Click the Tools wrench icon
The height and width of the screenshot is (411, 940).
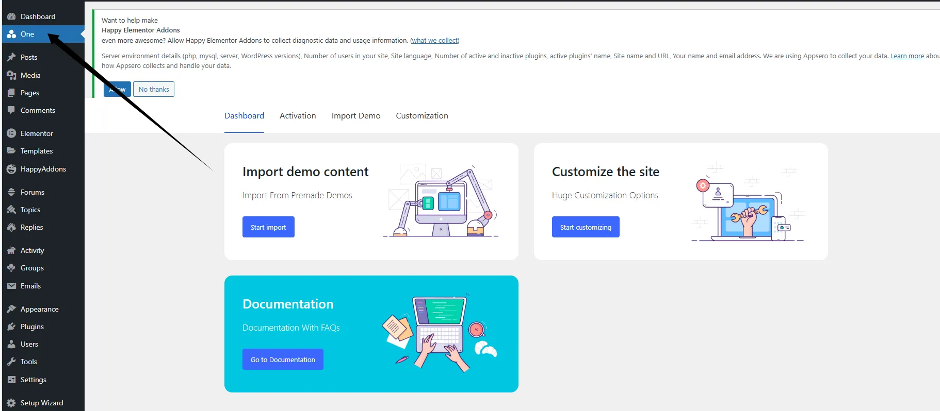click(11, 362)
